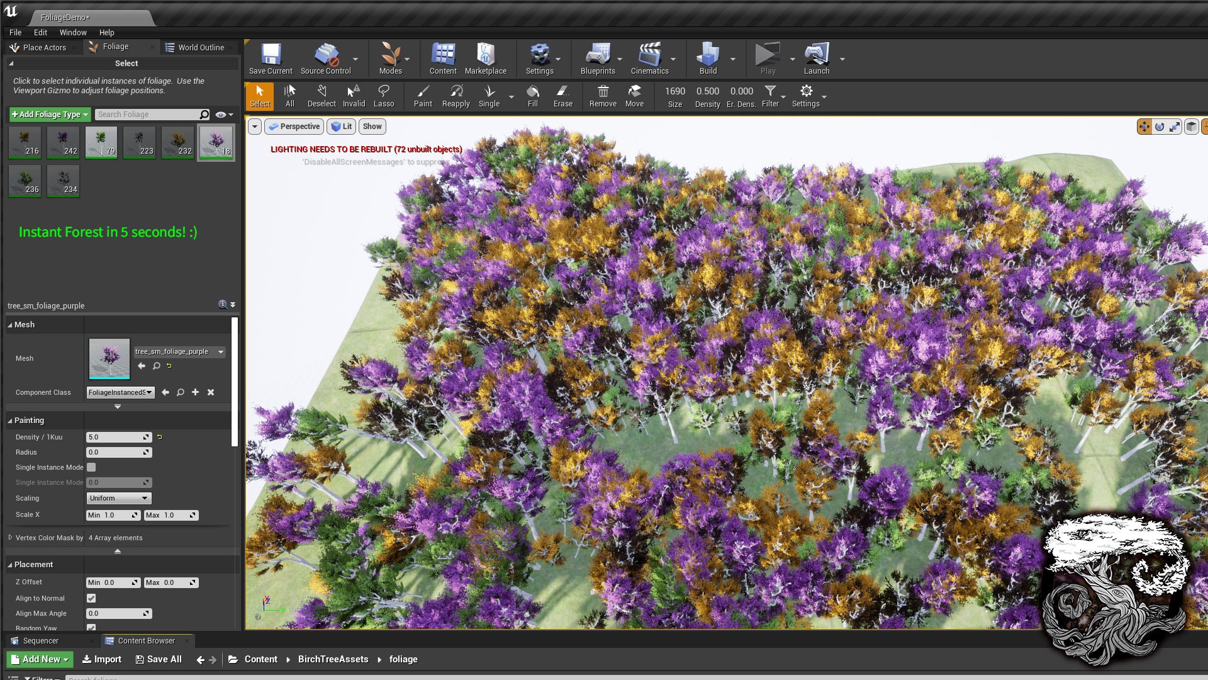Click Remove foliage instances icon
Image resolution: width=1208 pixels, height=680 pixels.
603,96
